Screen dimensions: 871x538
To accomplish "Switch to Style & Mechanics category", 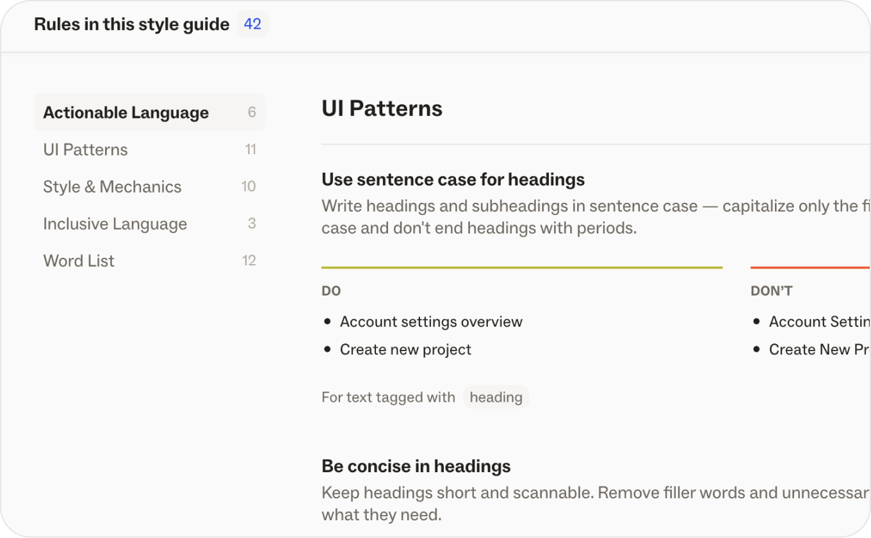I will click(149, 187).
